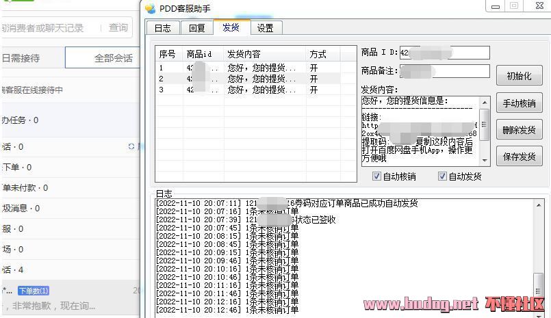Screen dimensions: 551x318
Task: Open the conversation 非常抱歉，现在询... in chat list
Action: pos(71,298)
